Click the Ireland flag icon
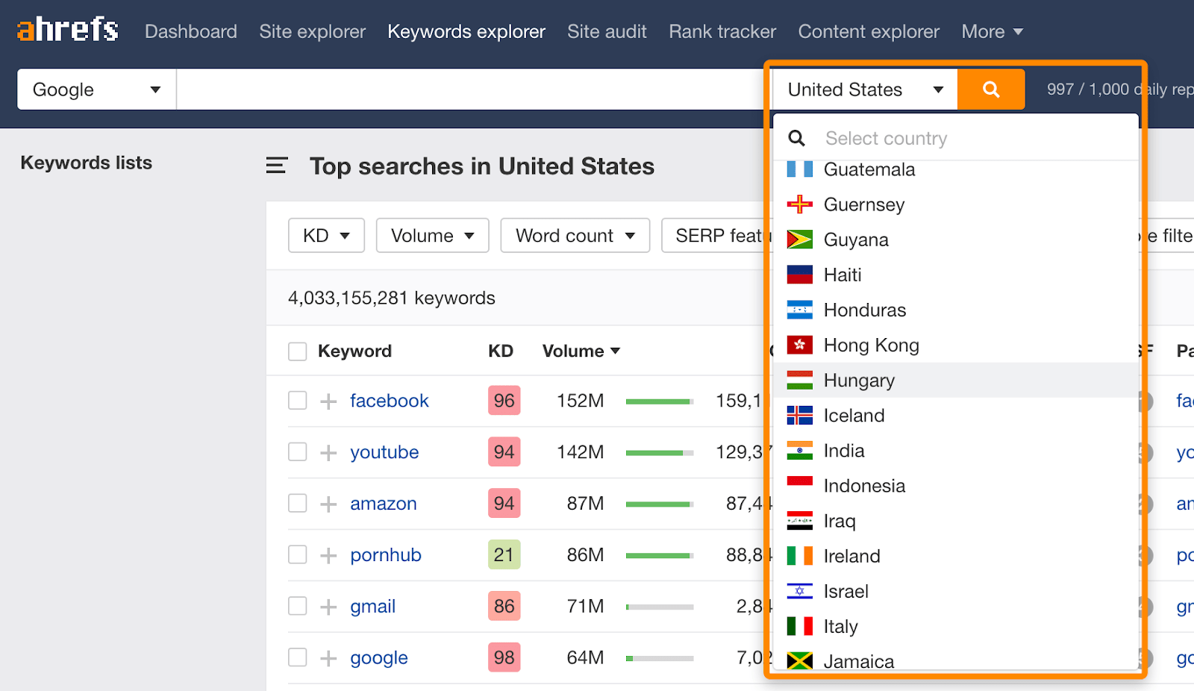The image size is (1194, 691). [800, 556]
